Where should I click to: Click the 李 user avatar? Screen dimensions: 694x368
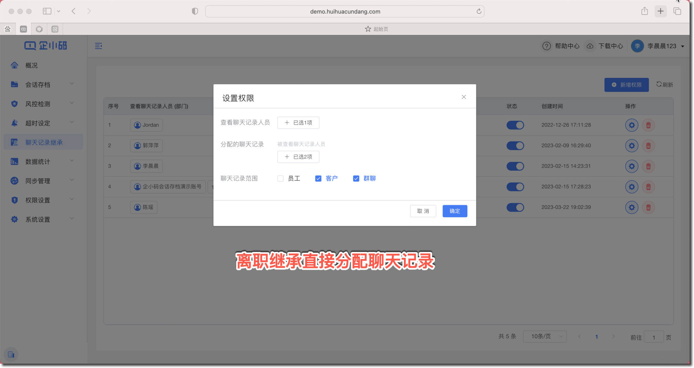click(x=637, y=46)
